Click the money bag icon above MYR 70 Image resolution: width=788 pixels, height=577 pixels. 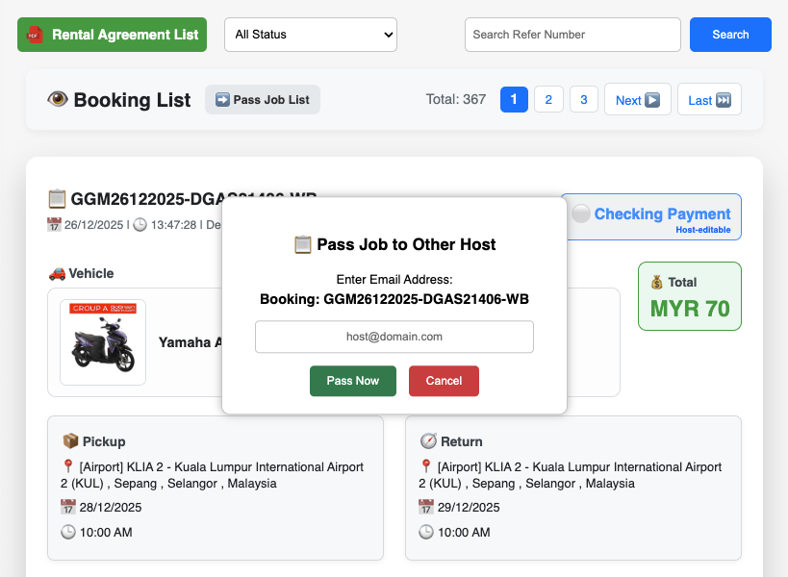coord(656,283)
